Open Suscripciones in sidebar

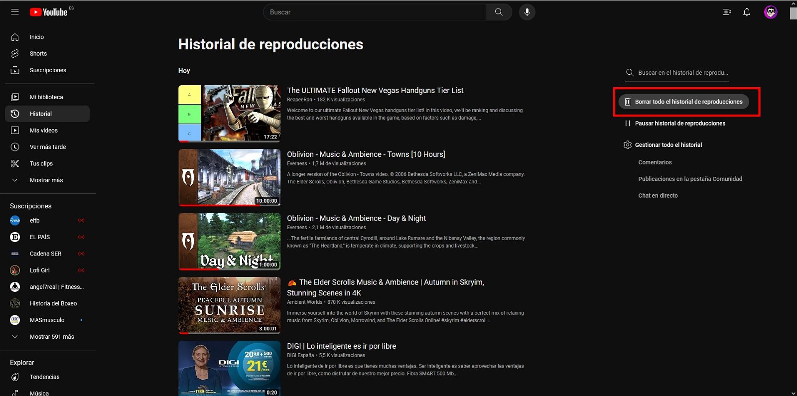[x=47, y=70]
